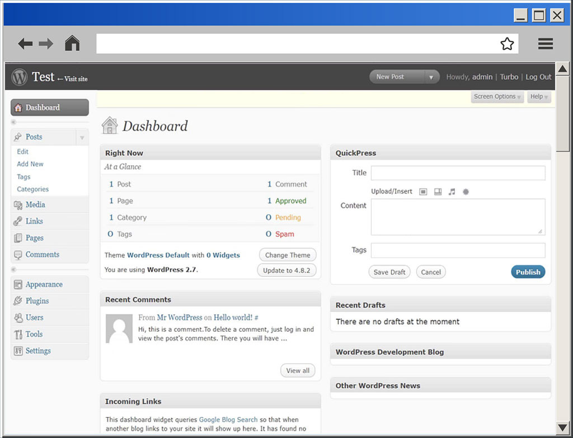Open the browser hamburger menu
Image resolution: width=573 pixels, height=438 pixels.
[x=545, y=44]
